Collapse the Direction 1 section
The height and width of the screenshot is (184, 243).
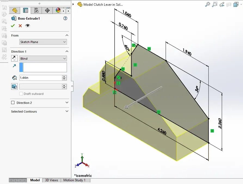click(67, 52)
